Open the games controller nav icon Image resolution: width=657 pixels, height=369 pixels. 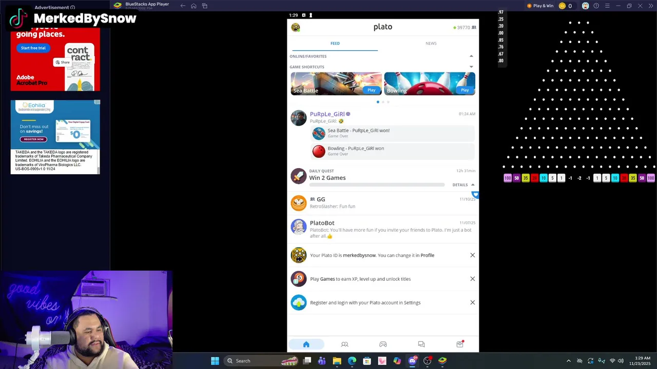[383, 344]
